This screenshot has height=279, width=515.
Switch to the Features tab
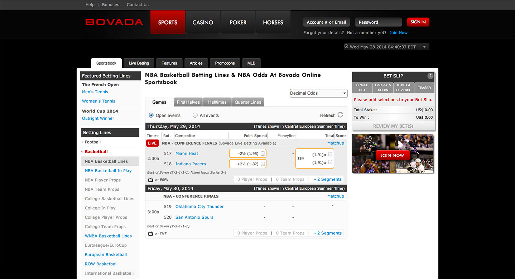[169, 63]
